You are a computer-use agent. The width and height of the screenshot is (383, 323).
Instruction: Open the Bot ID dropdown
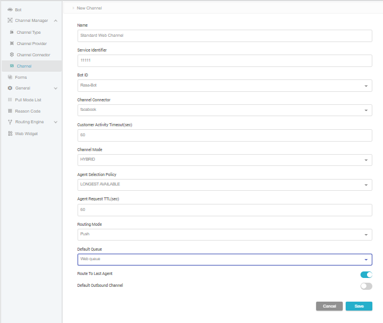(224, 86)
